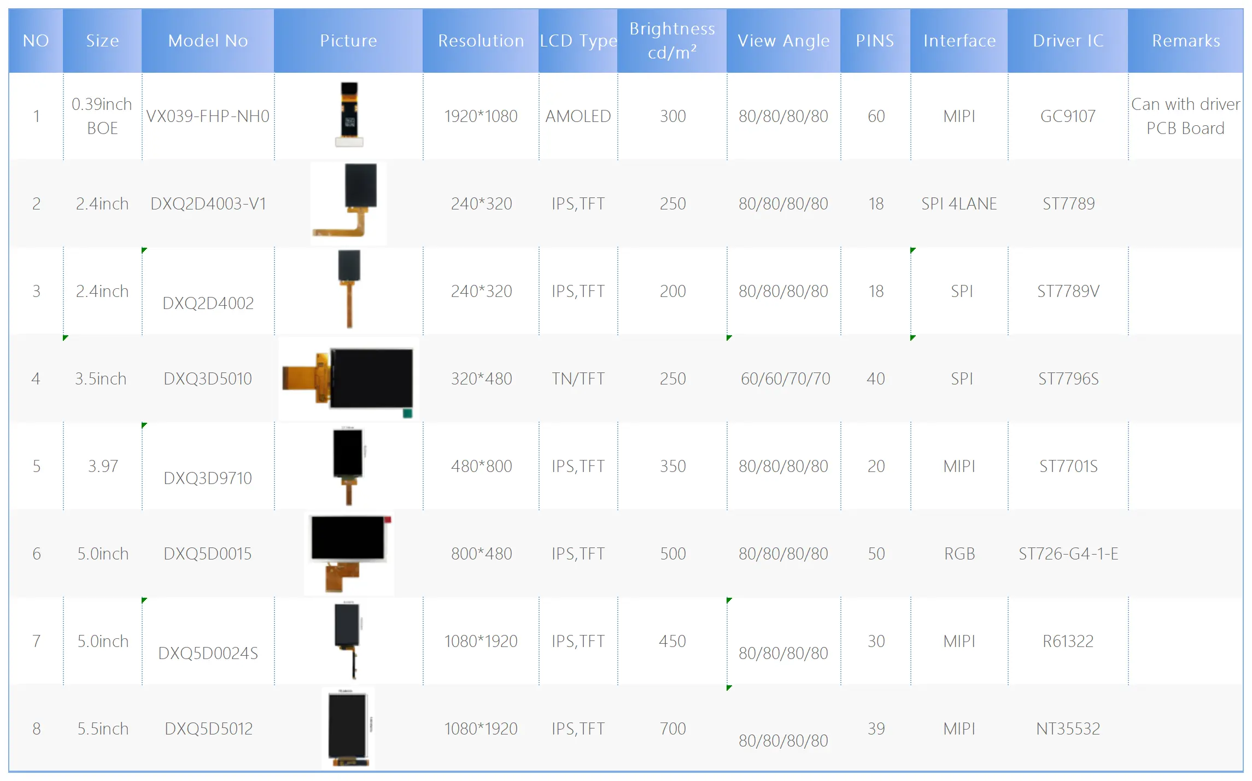Click the GC9107 driver IC cell
The height and width of the screenshot is (781, 1252).
[1068, 116]
